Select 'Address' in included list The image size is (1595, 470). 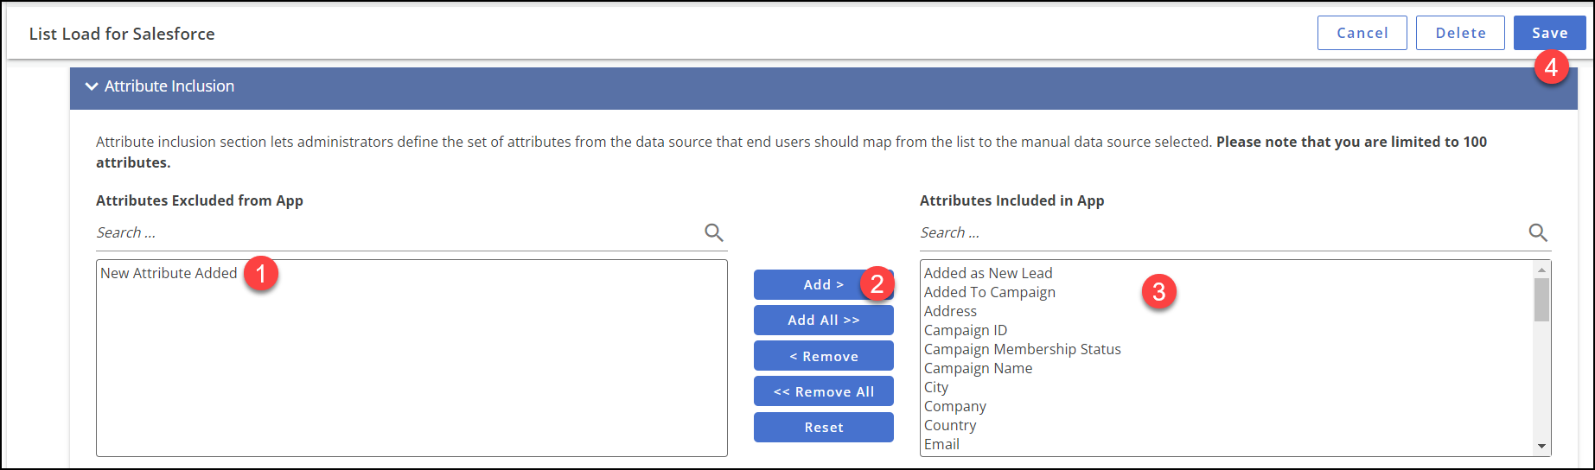950,311
